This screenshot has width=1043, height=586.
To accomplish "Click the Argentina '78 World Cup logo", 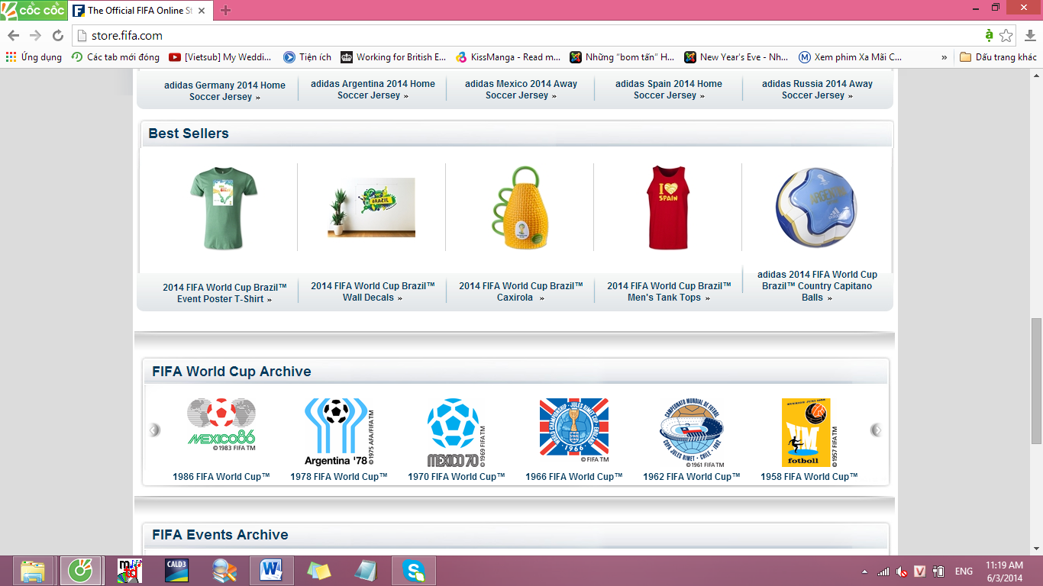I will [339, 432].
